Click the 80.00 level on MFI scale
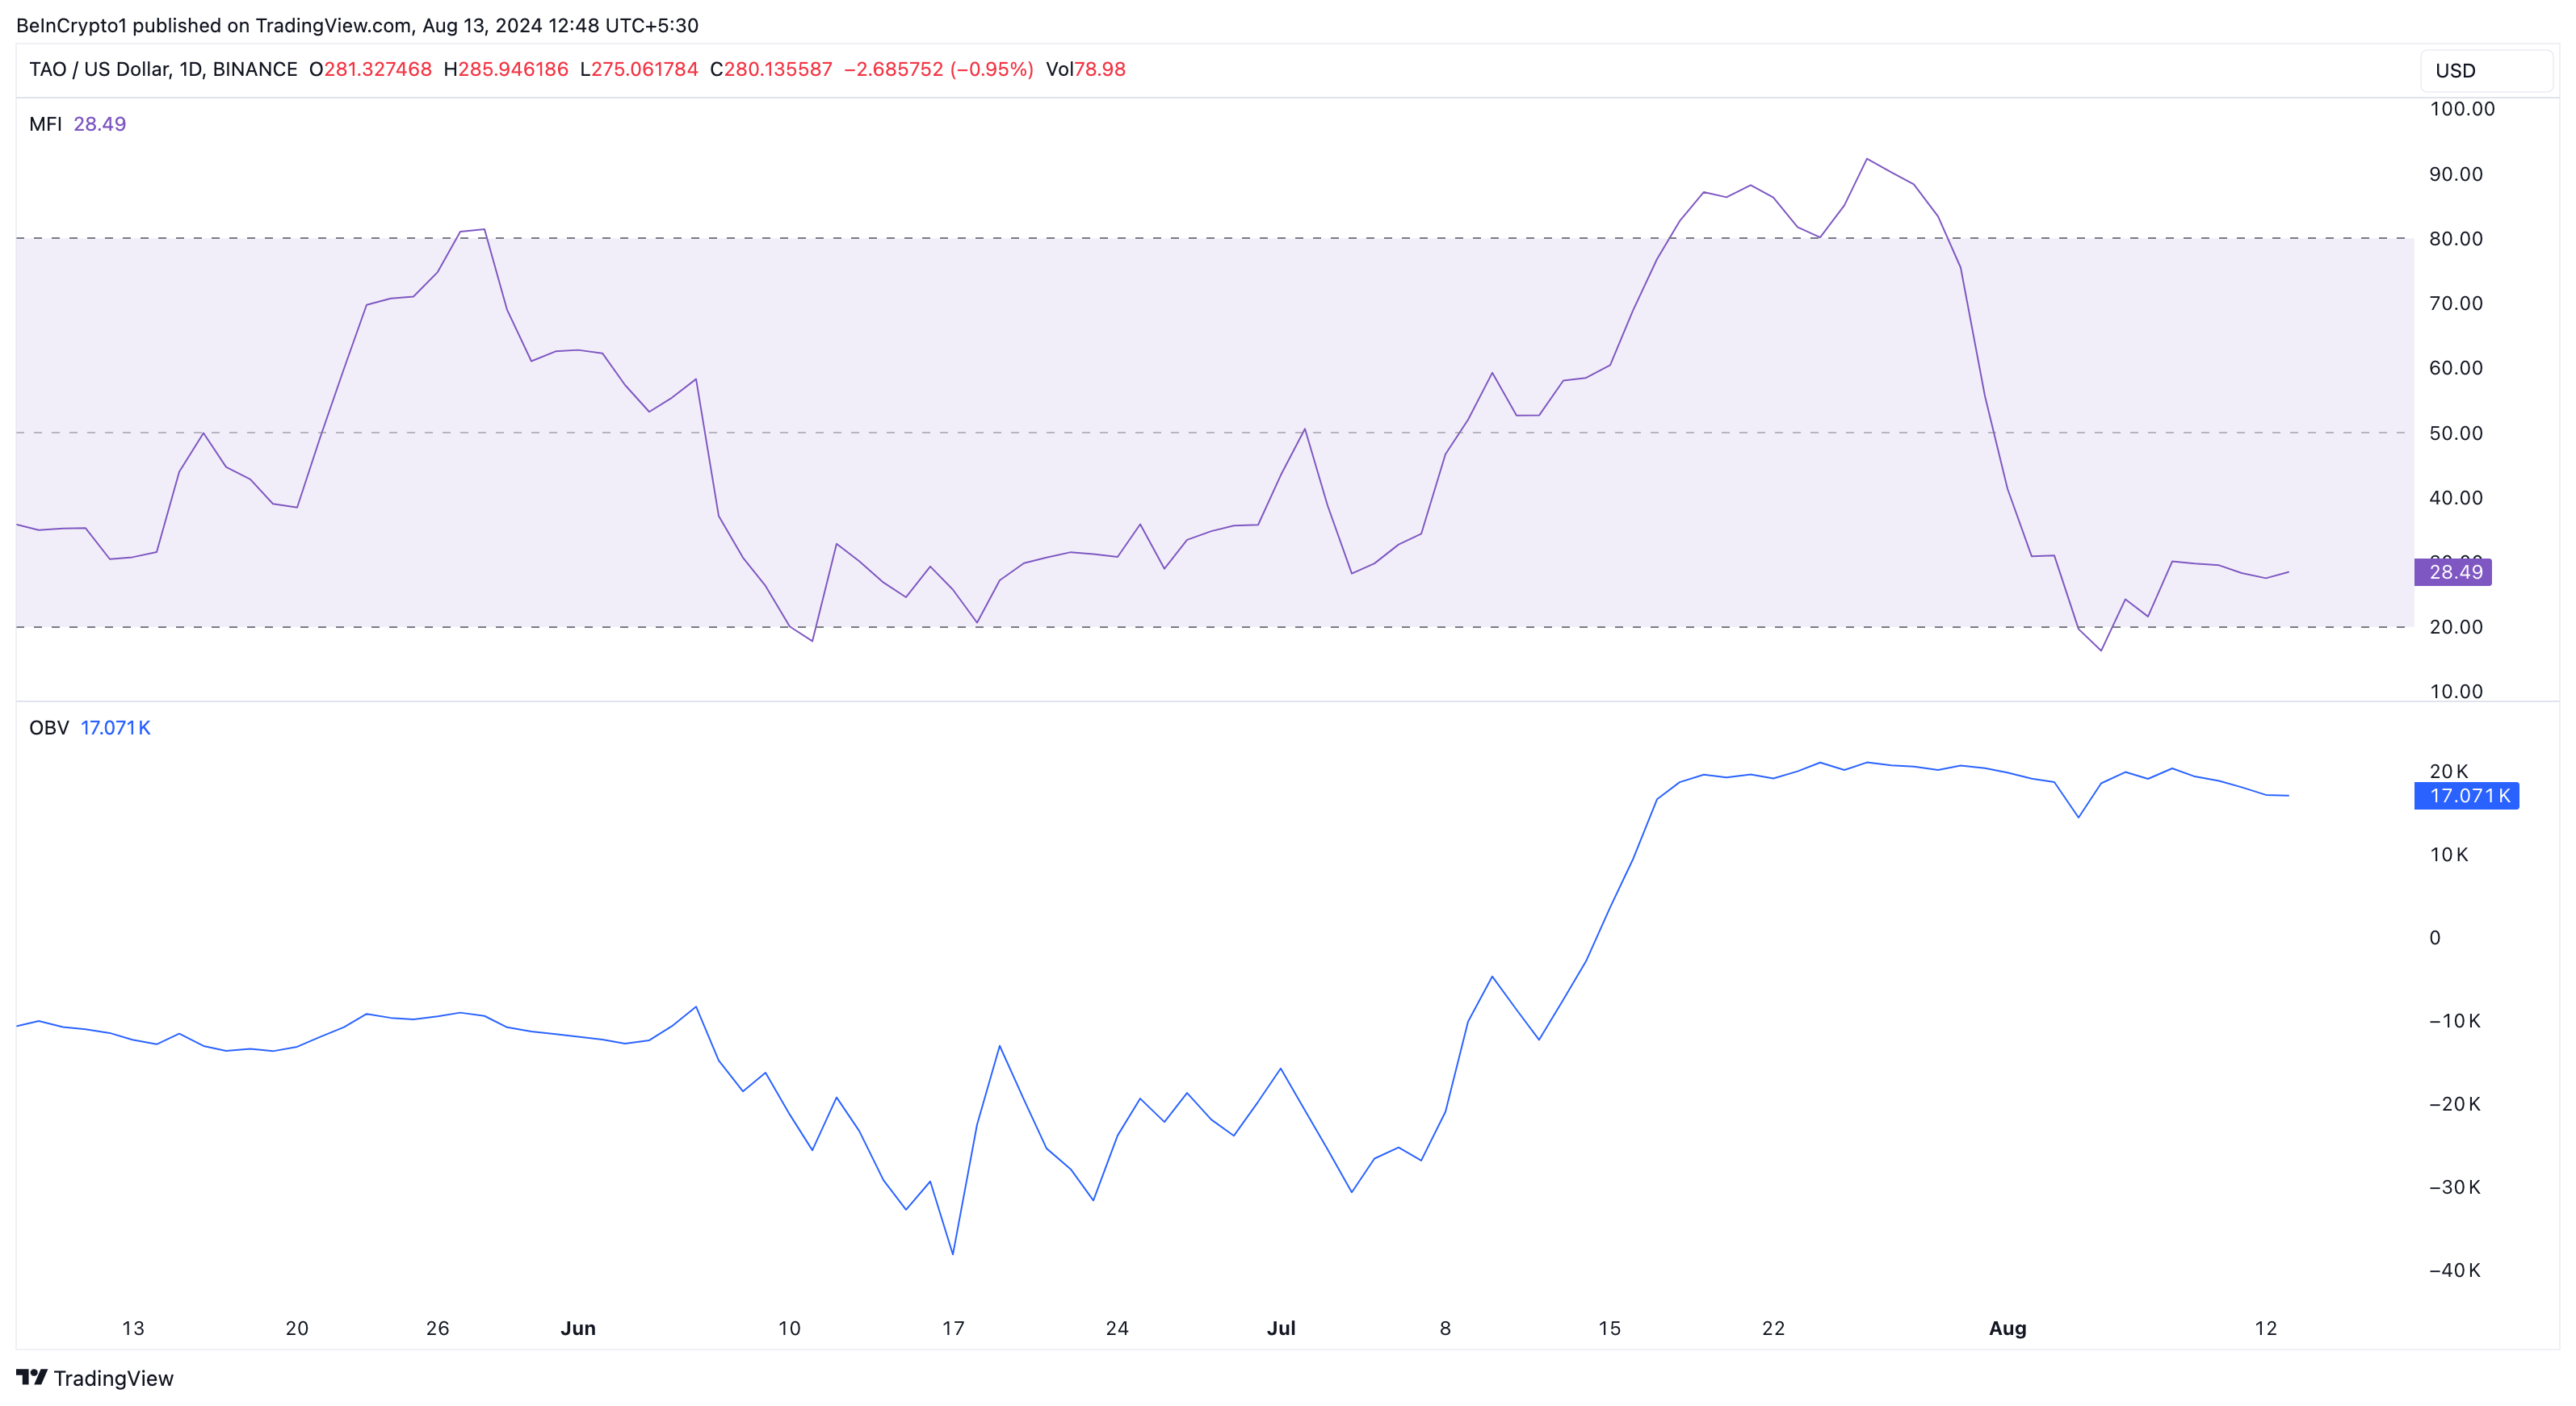This screenshot has width=2576, height=1406. point(2455,239)
